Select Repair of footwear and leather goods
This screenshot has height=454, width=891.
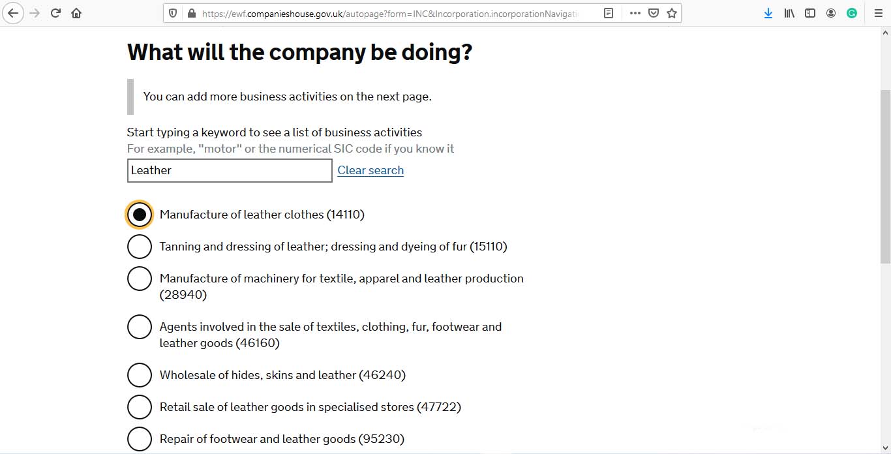pos(140,439)
